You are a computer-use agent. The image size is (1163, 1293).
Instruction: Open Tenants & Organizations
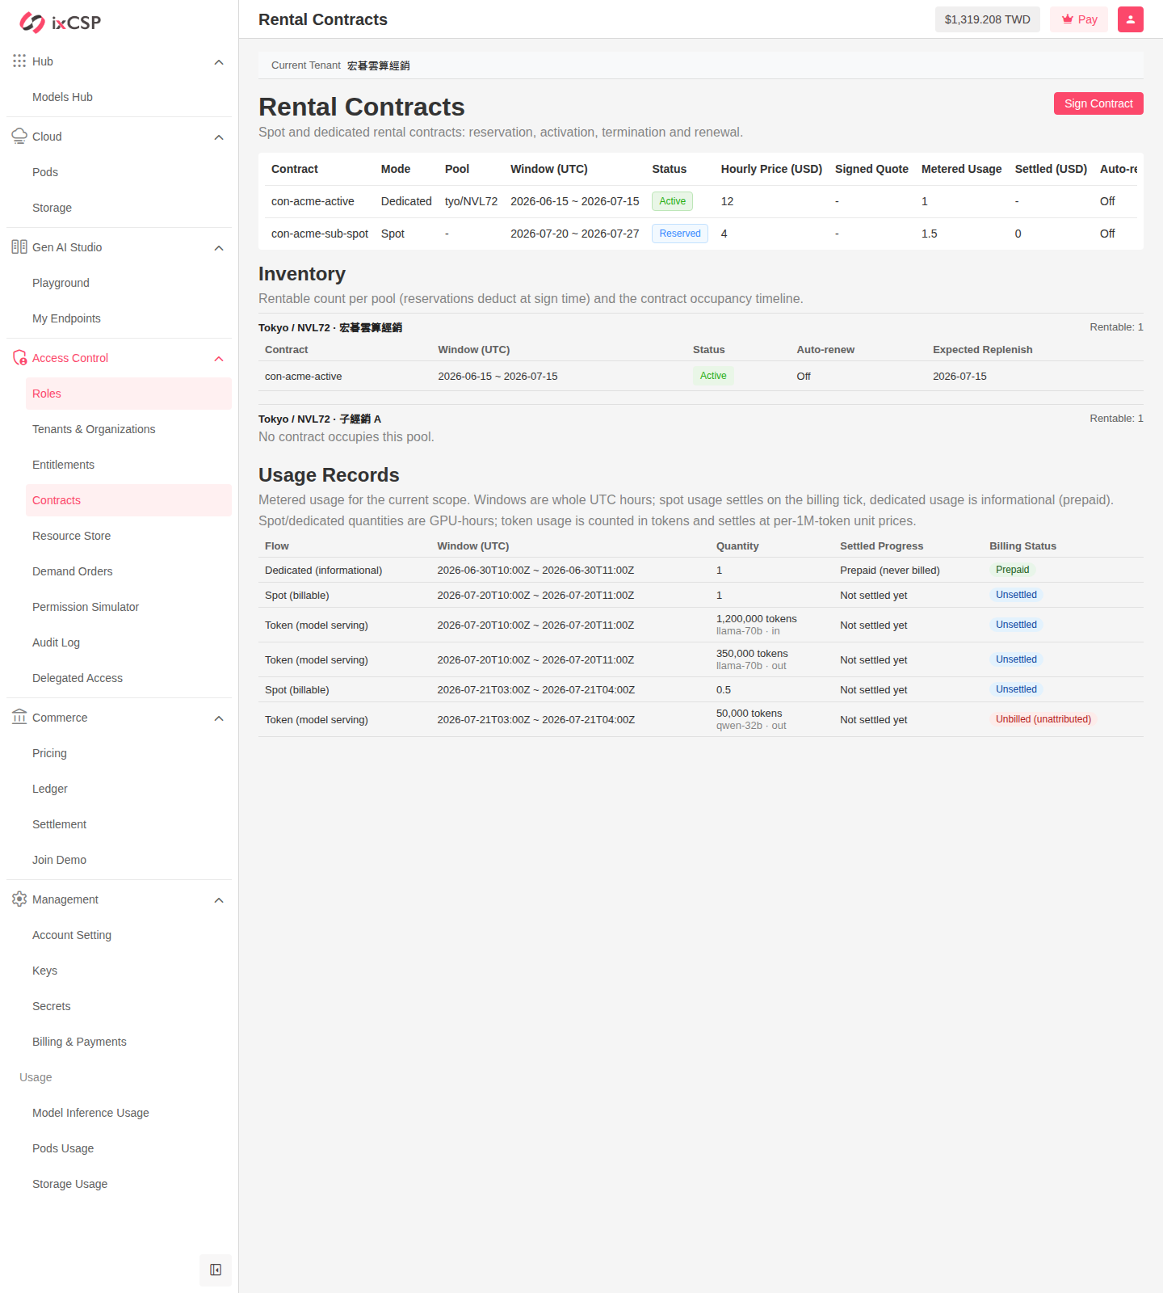pos(128,429)
